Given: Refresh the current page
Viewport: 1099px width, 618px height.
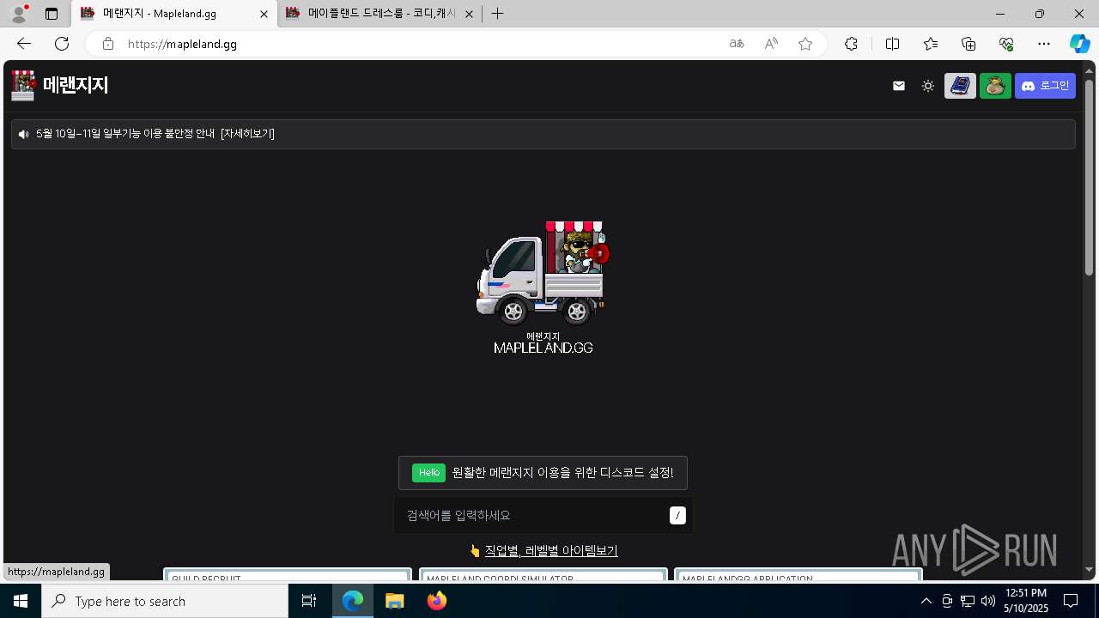Looking at the screenshot, I should coord(62,44).
